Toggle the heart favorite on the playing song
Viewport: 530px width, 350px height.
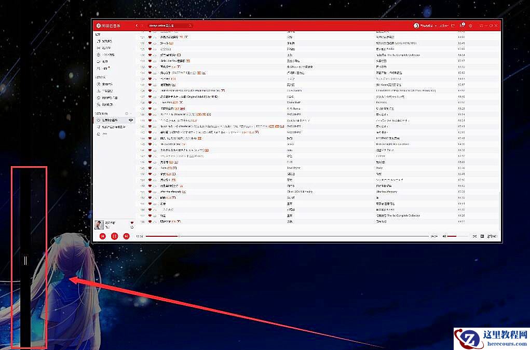pos(132,223)
